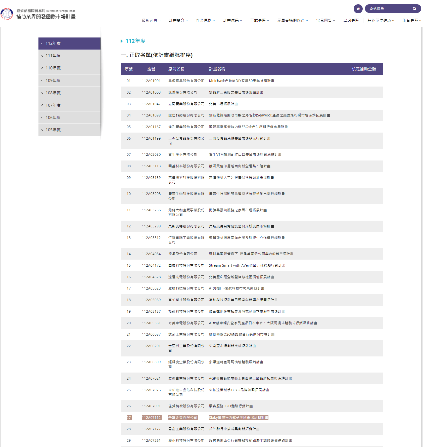Click project number 112A03080
Viewport: 423px width, 447px height.
[x=151, y=154]
